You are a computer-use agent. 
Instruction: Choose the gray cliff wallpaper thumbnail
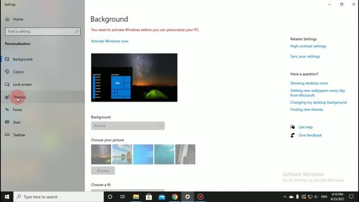click(x=185, y=154)
